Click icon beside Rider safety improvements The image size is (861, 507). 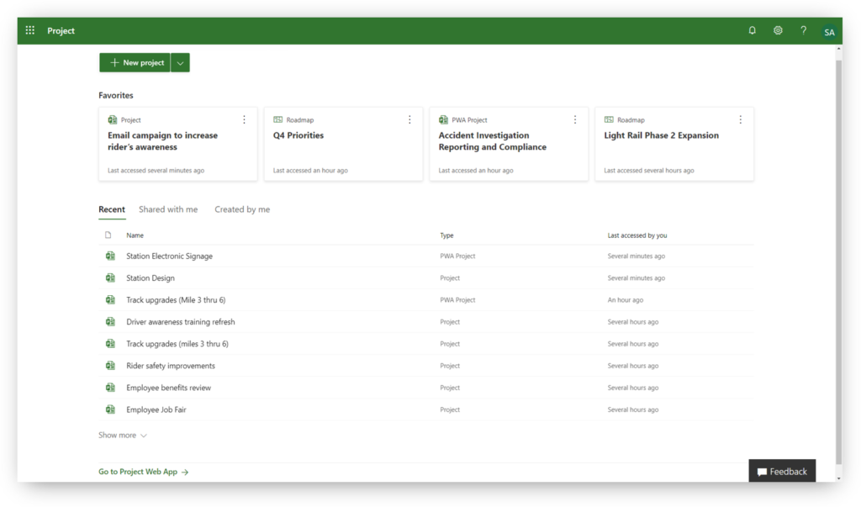110,366
